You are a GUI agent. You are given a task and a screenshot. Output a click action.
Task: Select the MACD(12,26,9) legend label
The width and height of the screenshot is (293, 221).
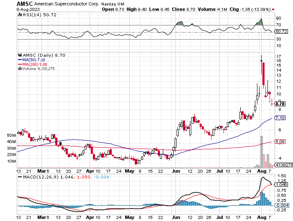pos(41,177)
